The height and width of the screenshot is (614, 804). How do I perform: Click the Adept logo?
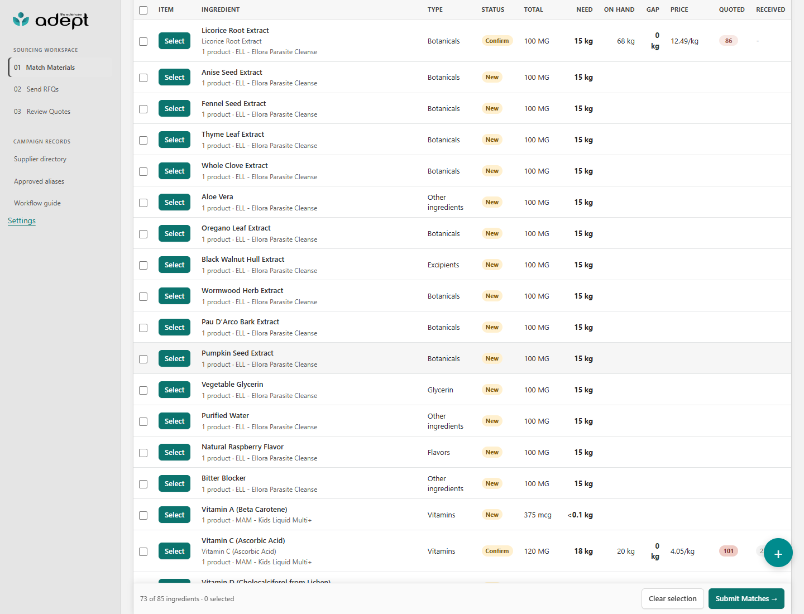[x=51, y=20]
